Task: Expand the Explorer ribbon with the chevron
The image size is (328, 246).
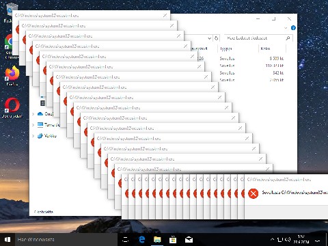Action: (x=286, y=28)
